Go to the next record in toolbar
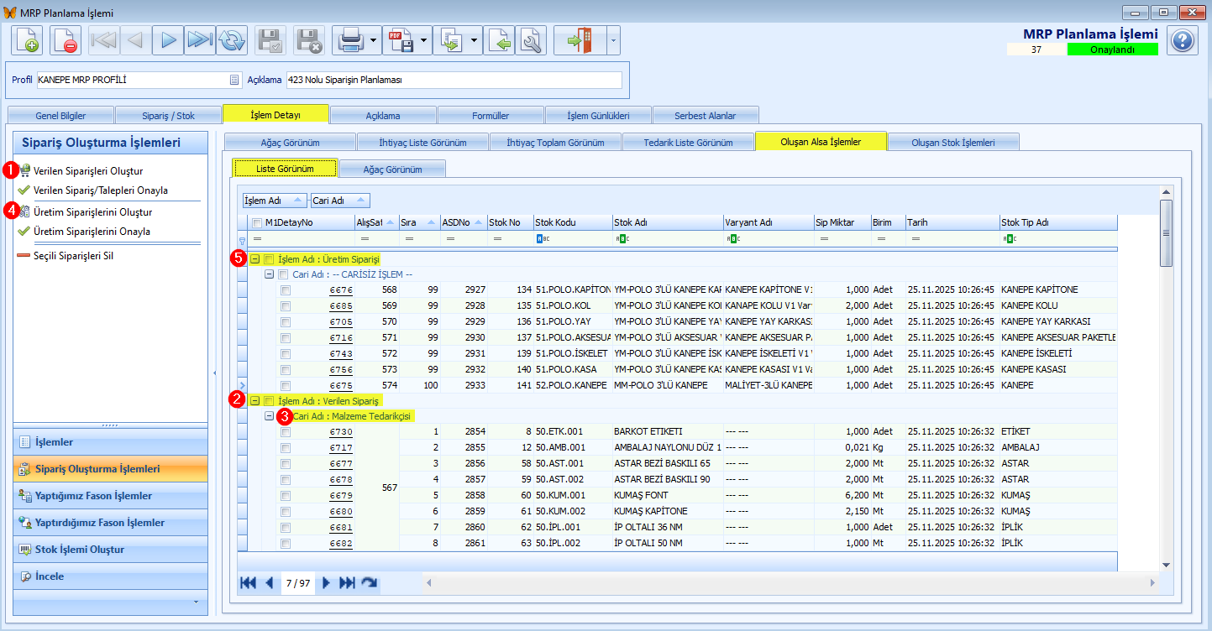This screenshot has width=1212, height=631. pyautogui.click(x=168, y=40)
